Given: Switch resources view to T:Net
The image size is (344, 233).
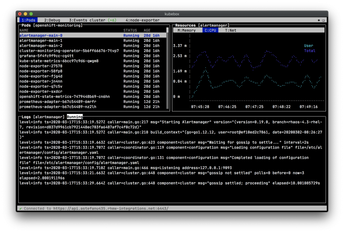Looking at the screenshot, I should (230, 30).
